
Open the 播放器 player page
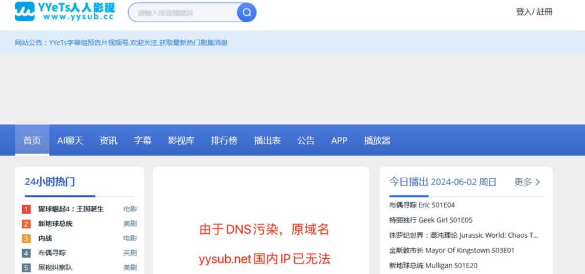point(377,140)
